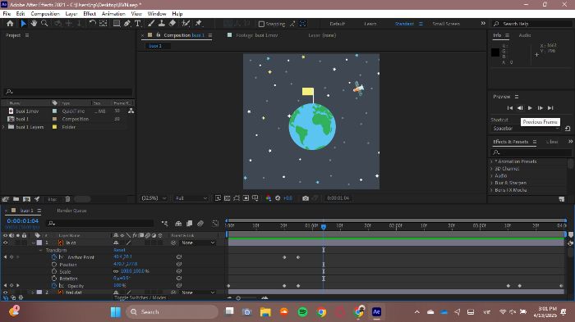575x322 pixels.
Task: Toggle the Position stopwatch
Action: 54,264
